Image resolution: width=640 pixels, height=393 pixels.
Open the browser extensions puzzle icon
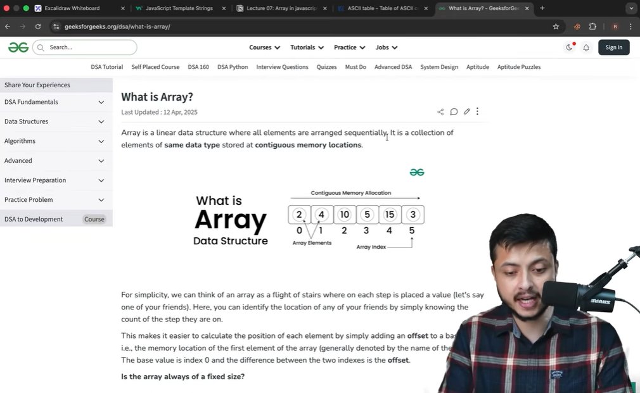(x=592, y=27)
